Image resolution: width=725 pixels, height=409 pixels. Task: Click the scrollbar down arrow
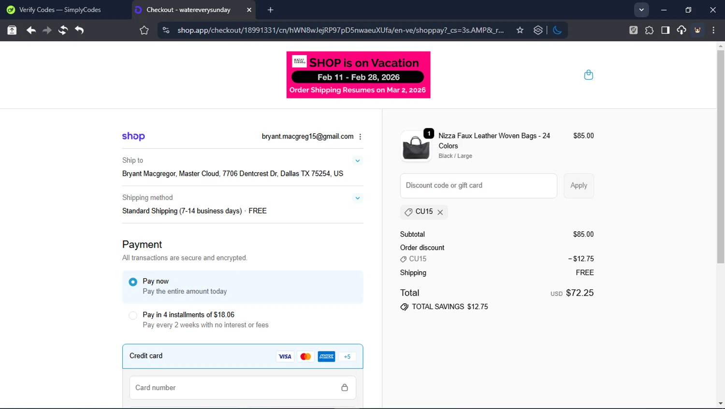click(x=721, y=403)
